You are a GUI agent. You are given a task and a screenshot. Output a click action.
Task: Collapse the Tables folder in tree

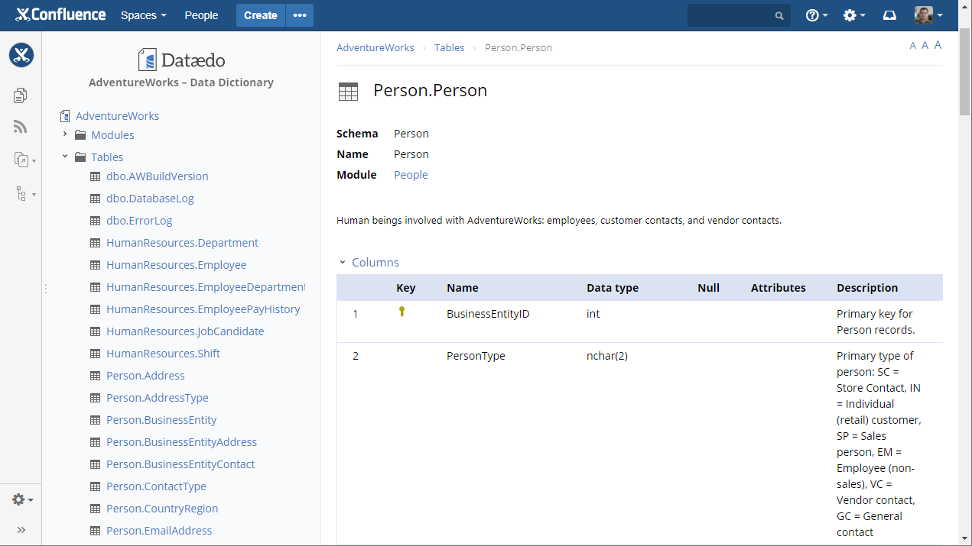(65, 157)
